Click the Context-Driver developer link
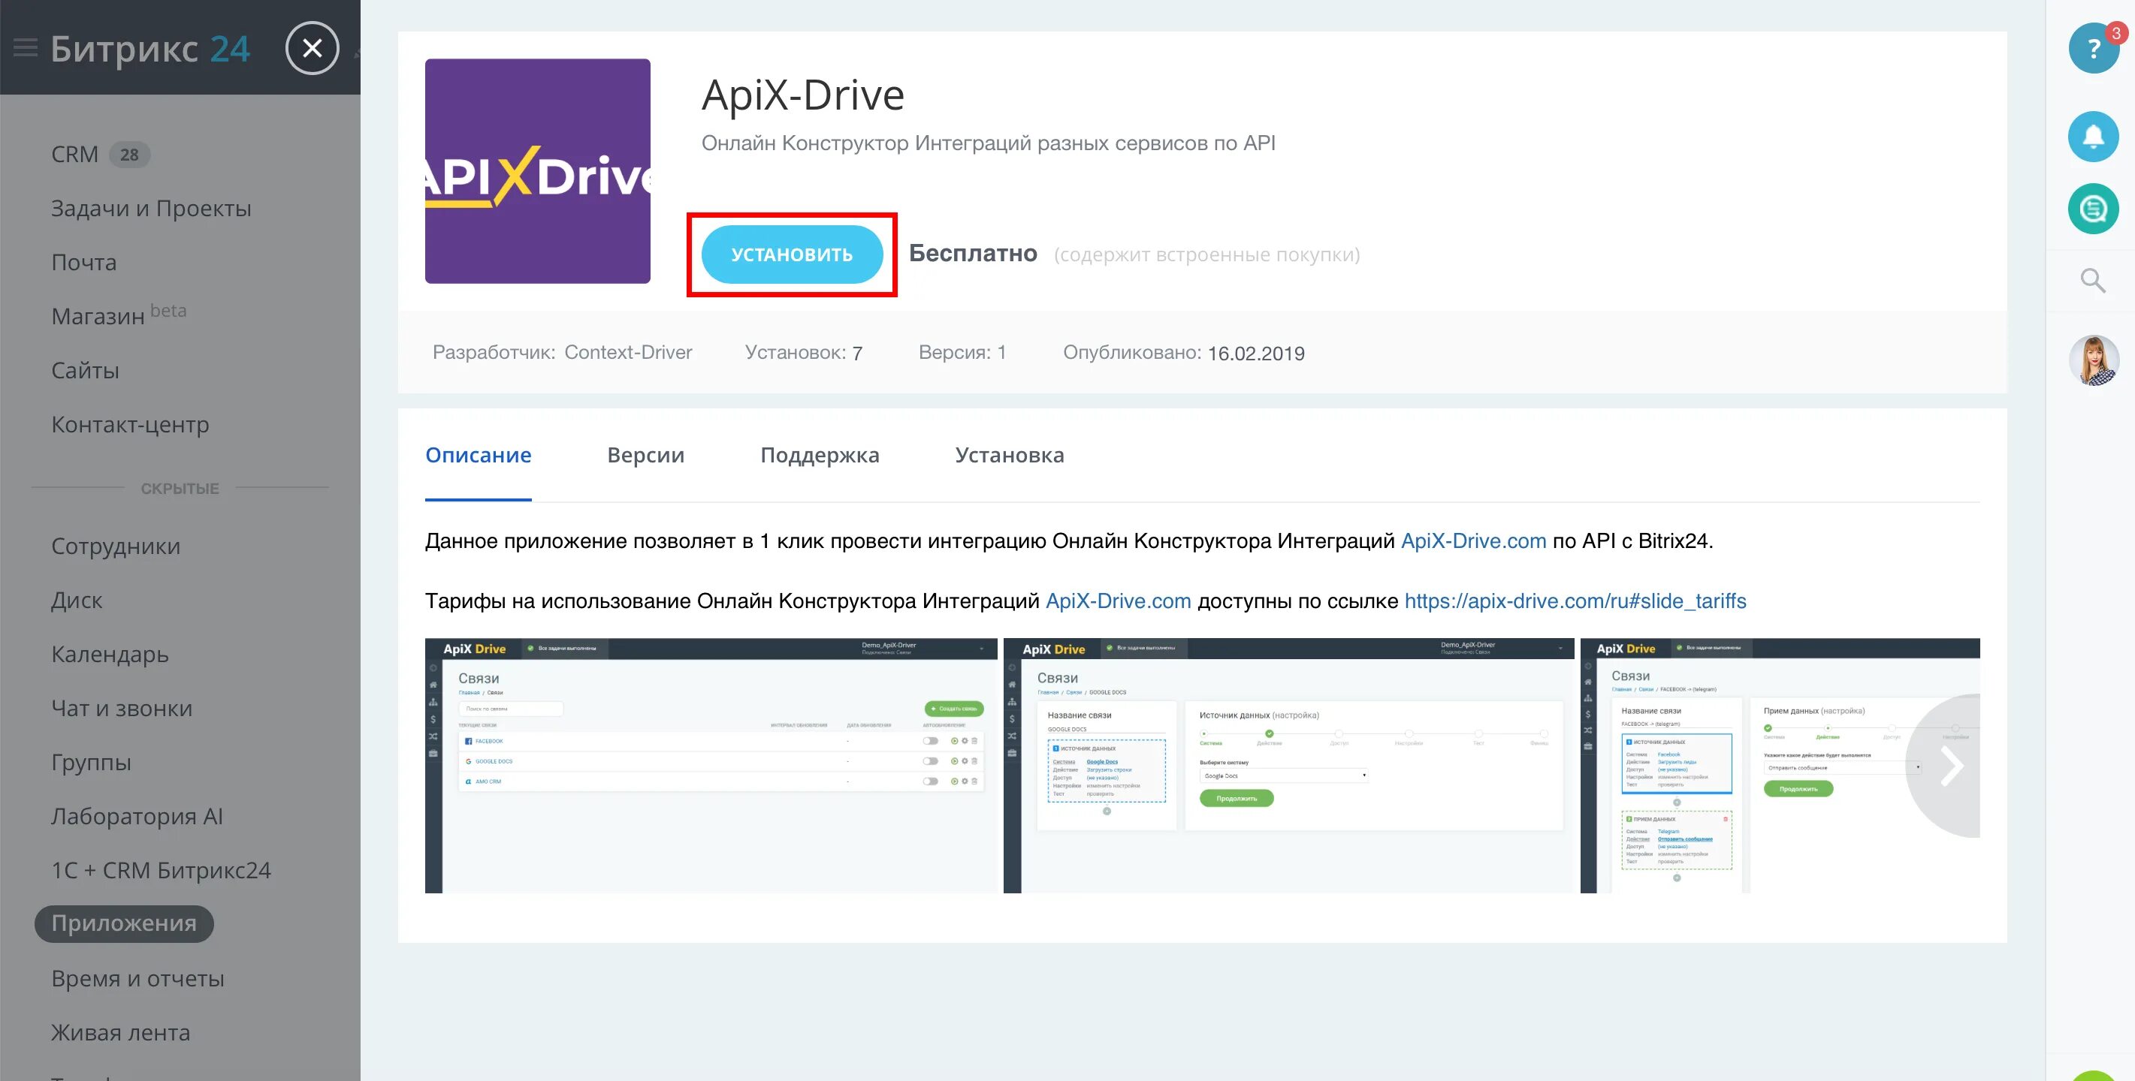 [627, 352]
